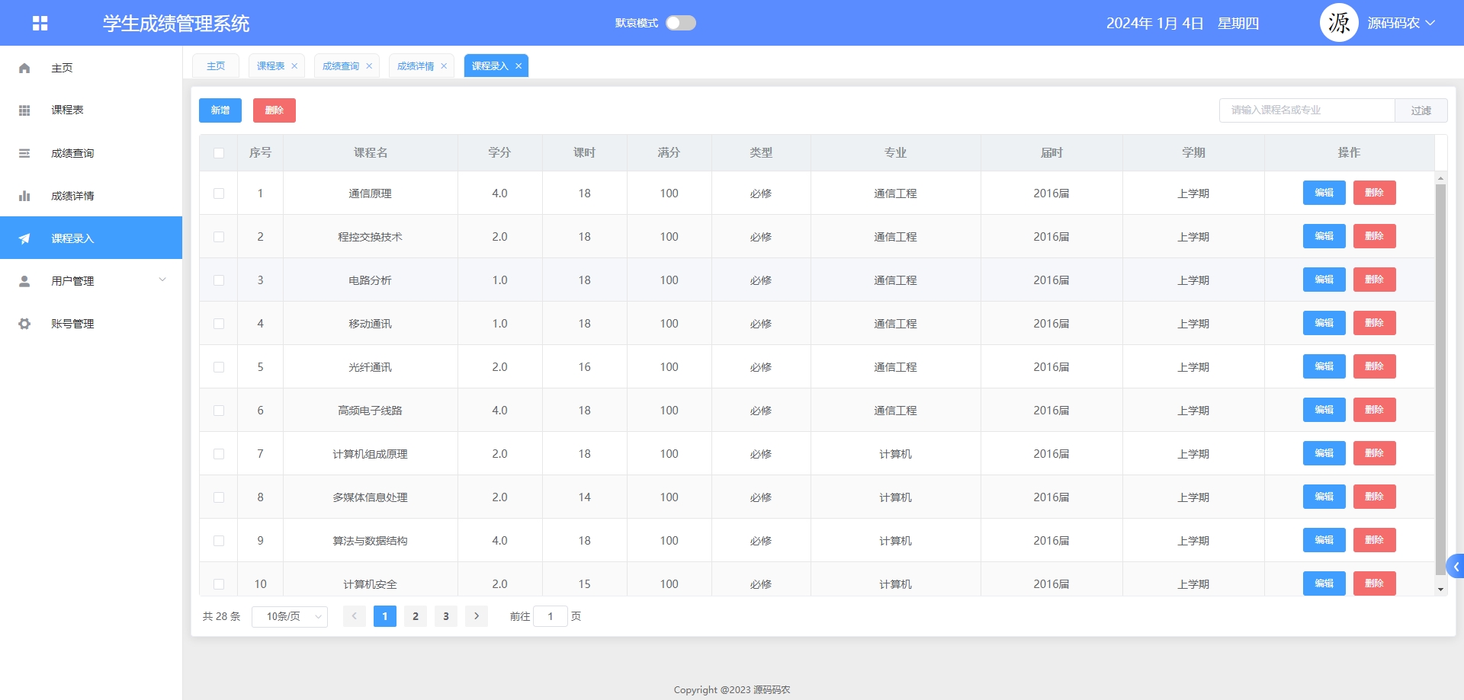The height and width of the screenshot is (700, 1464).
Task: Click the home icon in sidebar
Action: [x=24, y=68]
